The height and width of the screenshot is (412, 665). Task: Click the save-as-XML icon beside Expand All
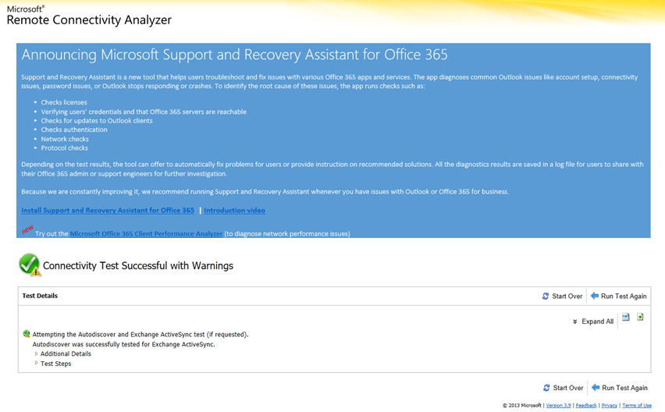[x=626, y=318]
